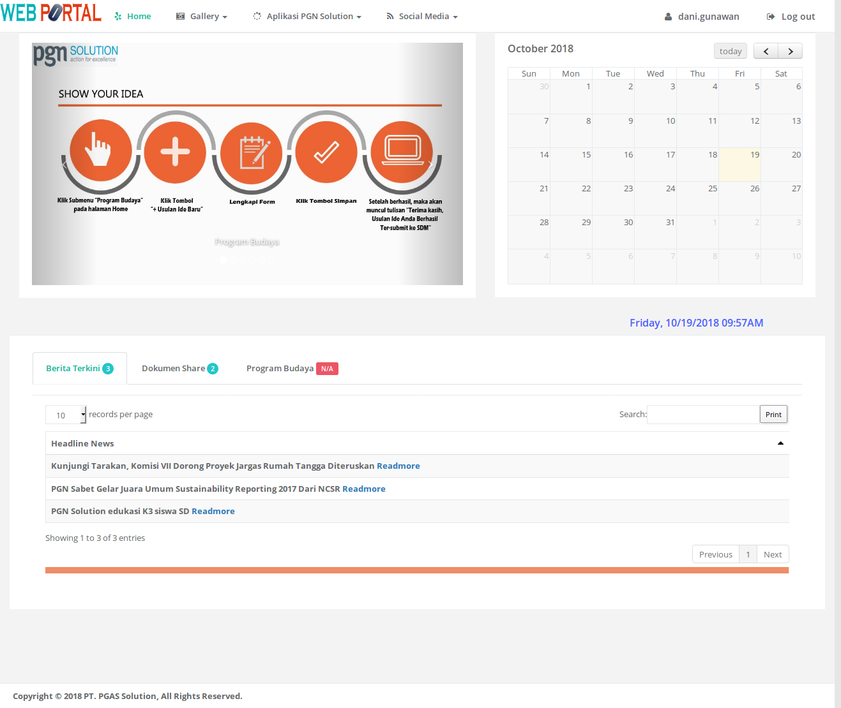Open Readmore for PGN Solution edukasi K3
Viewport: 841px width, 708px height.
(213, 512)
